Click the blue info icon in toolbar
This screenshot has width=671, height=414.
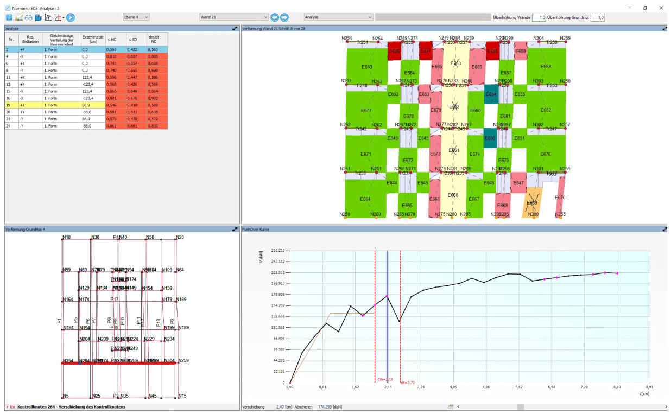coord(9,17)
